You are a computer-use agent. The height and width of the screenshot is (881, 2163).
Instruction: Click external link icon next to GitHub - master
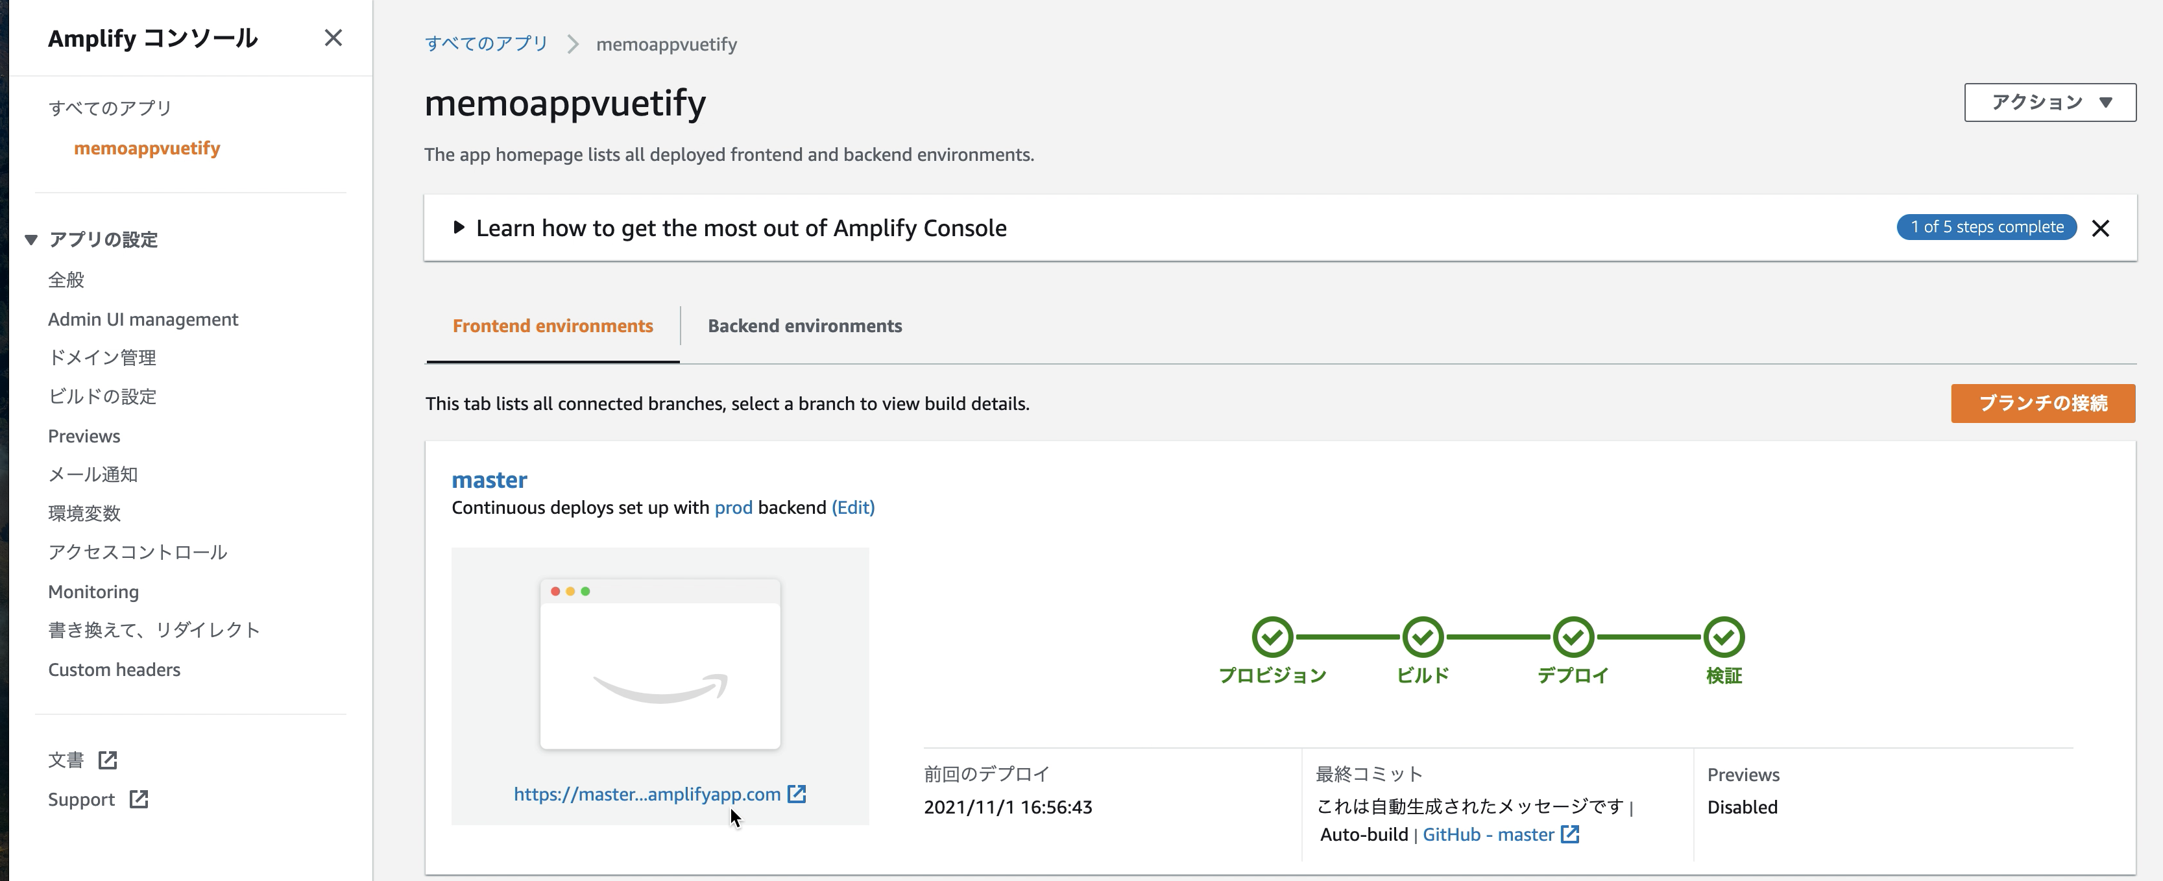click(1570, 834)
